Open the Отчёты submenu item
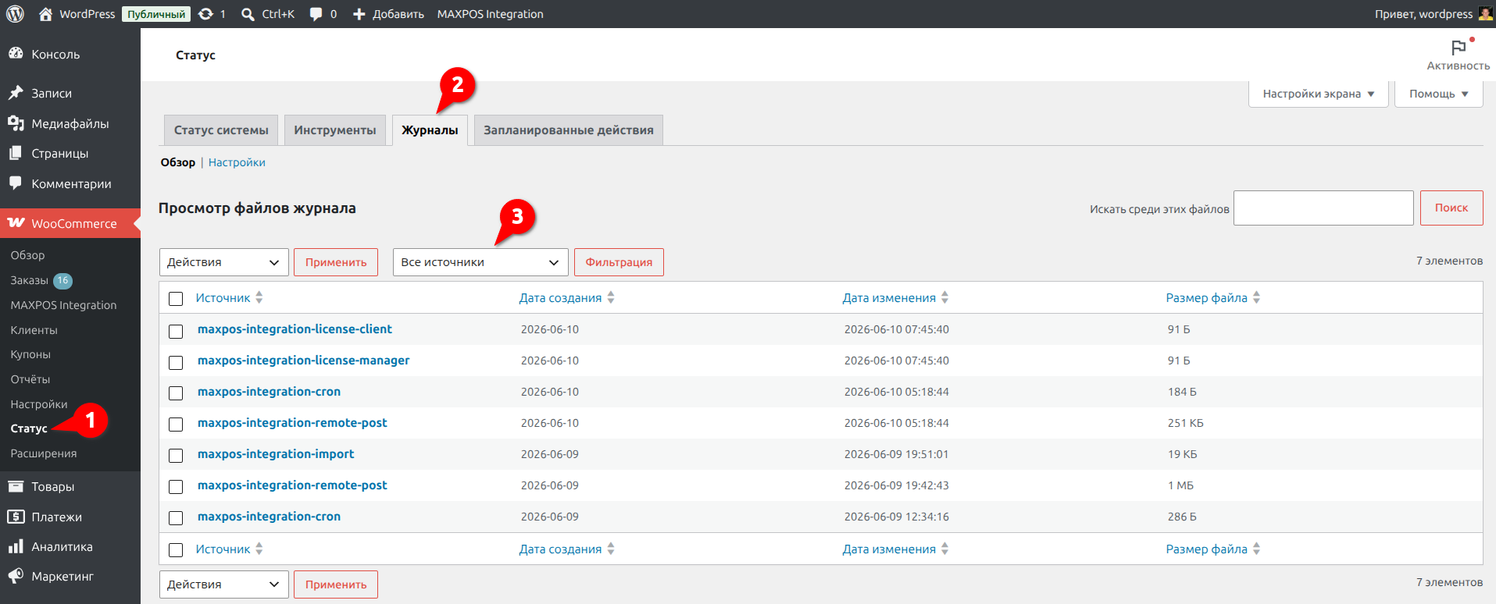1496x604 pixels. (30, 379)
